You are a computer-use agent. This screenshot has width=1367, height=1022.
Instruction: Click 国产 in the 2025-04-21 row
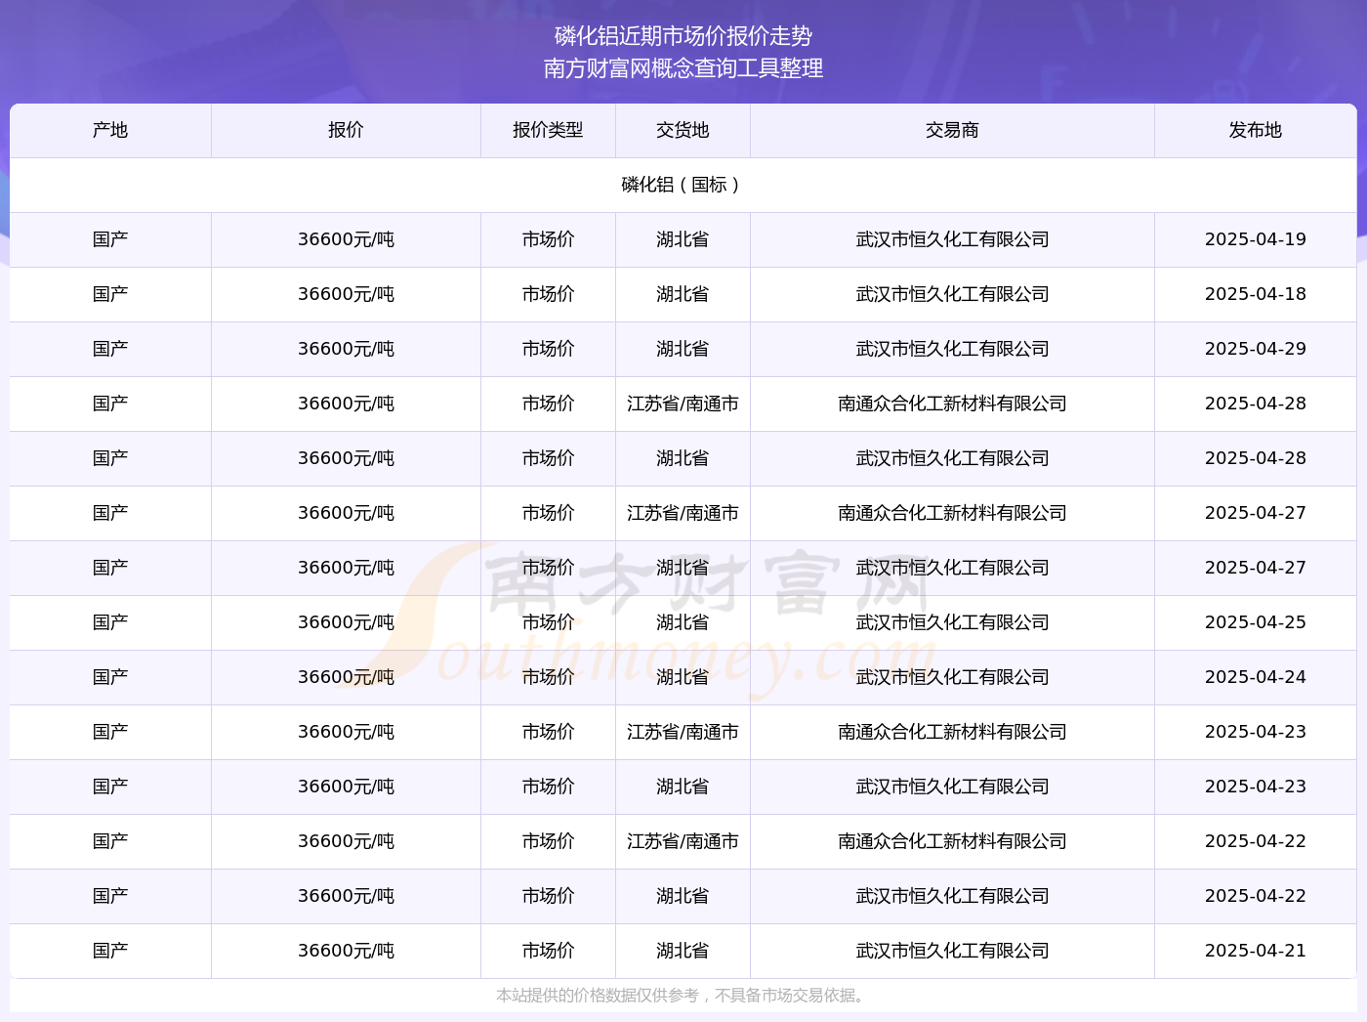click(110, 951)
